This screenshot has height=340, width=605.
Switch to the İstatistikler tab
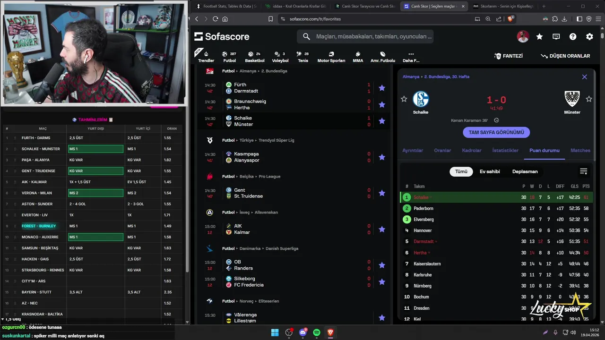pyautogui.click(x=505, y=151)
